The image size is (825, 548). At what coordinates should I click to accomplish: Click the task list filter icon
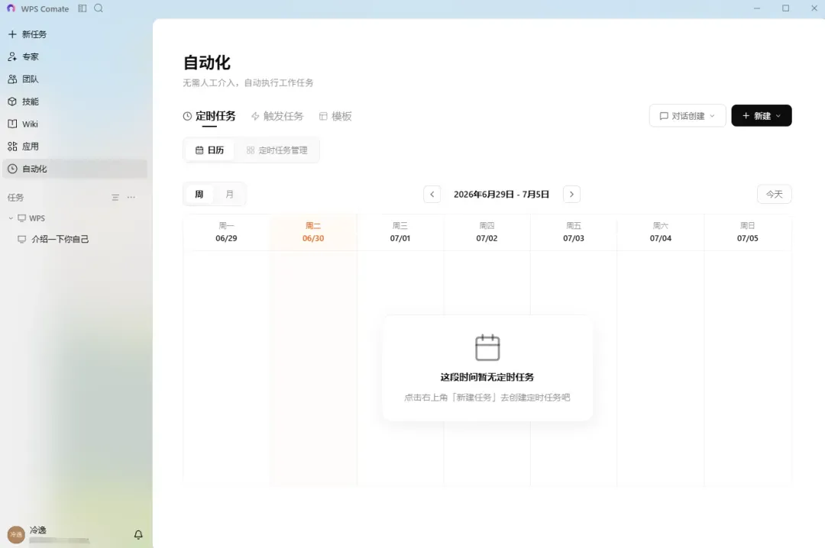(x=115, y=197)
